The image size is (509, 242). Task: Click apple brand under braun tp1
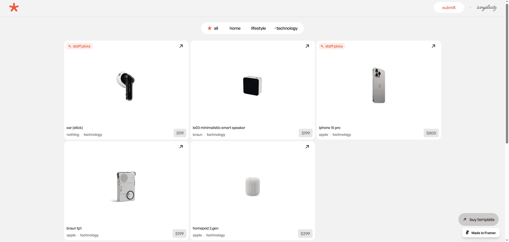(x=71, y=235)
